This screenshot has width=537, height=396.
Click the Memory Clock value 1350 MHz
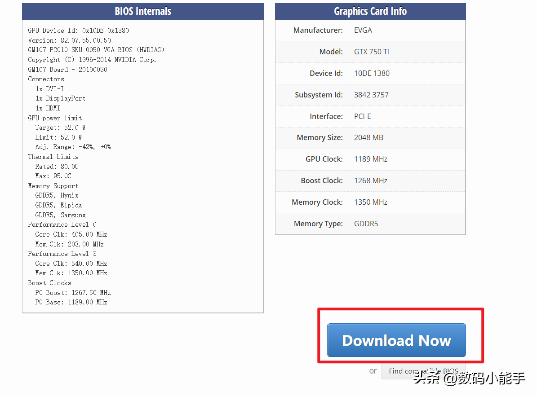coord(370,202)
